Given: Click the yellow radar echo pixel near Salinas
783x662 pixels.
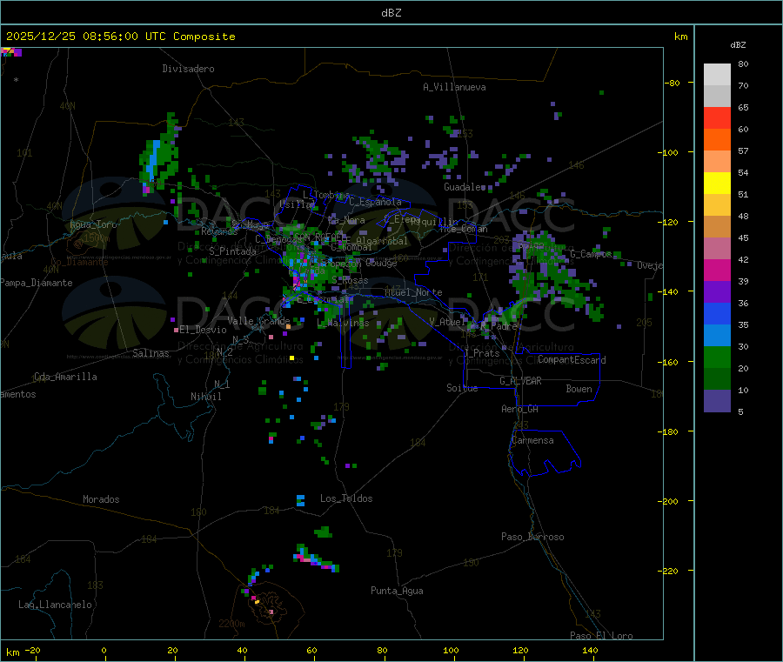Looking at the screenshot, I should click(x=292, y=358).
